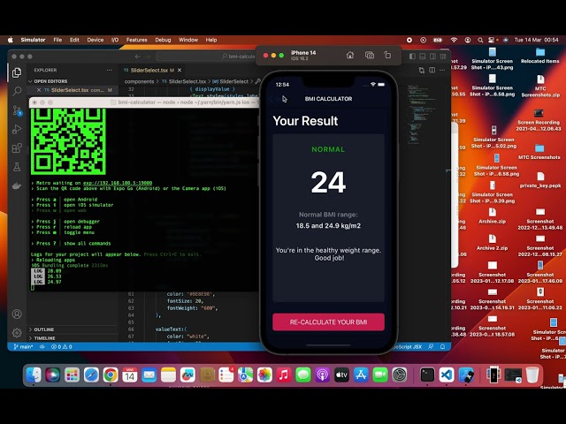Open Google Chrome from the Dock
The image size is (566, 424).
coord(111,375)
